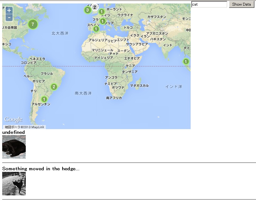Image resolution: width=256 pixels, height=202 pixels.
Task: Select the marker over Spain
Action: point(96,29)
